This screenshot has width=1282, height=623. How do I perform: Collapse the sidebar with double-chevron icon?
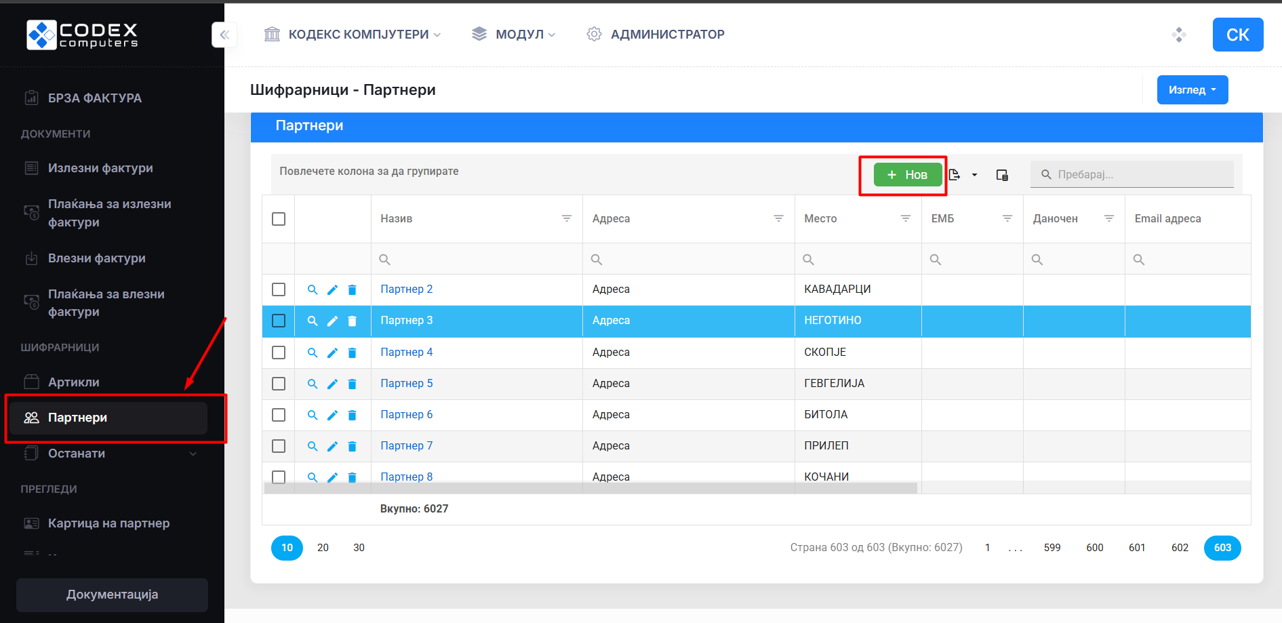224,35
